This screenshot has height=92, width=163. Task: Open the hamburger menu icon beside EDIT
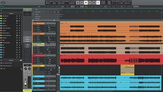point(1,7)
